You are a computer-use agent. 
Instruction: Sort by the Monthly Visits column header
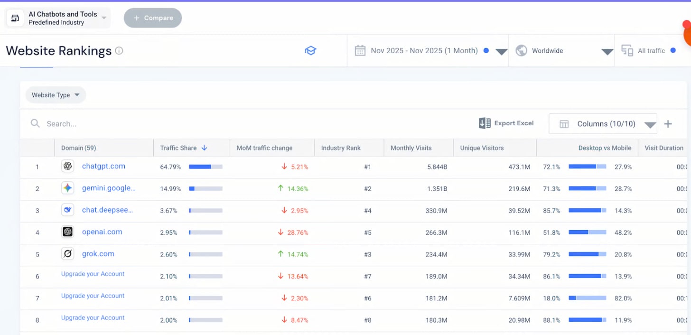pyautogui.click(x=411, y=148)
